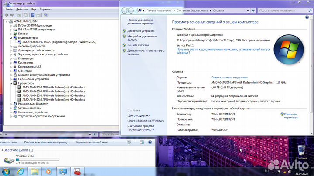Toggle preview pane icon in Computer window

point(142,142)
